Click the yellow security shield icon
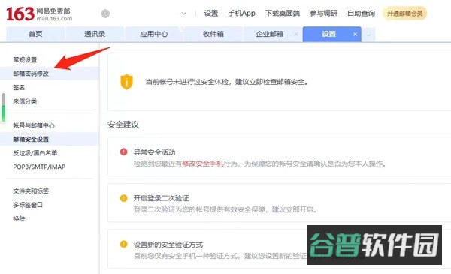451x274 pixels. (126, 82)
